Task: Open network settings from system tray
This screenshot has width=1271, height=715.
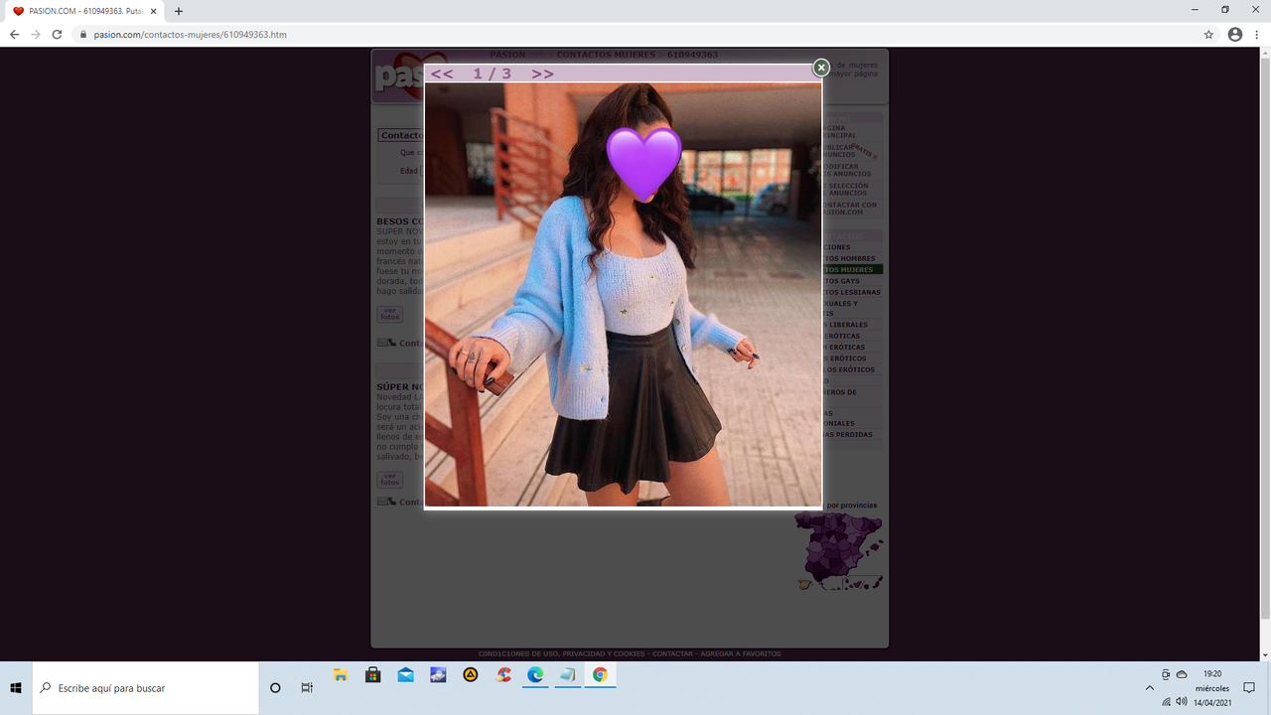Action: coord(1166,702)
